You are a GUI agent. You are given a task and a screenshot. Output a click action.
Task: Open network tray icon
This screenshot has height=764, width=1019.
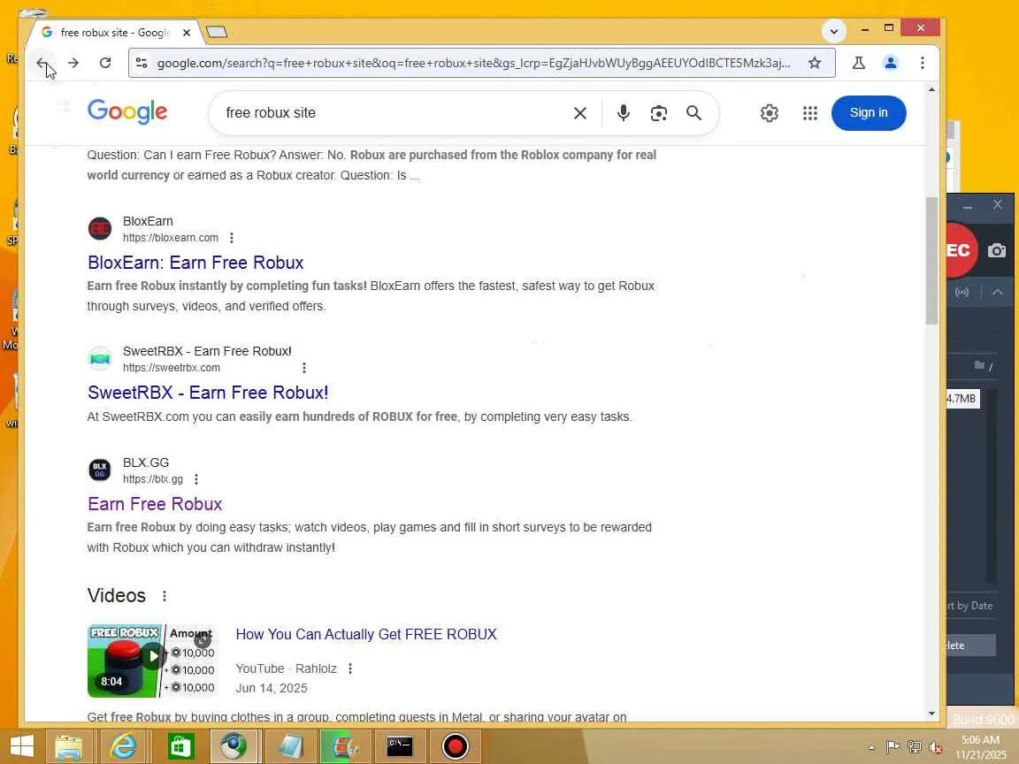(915, 747)
